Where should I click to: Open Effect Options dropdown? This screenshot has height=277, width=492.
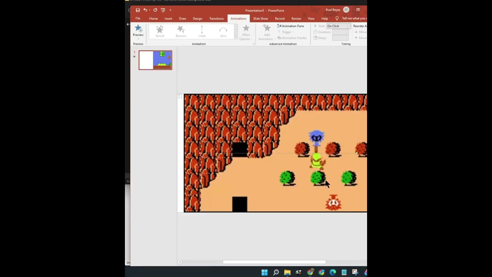246,33
